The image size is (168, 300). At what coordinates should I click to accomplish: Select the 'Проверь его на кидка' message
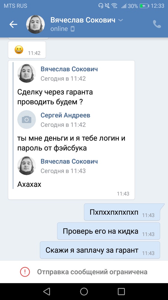pyautogui.click(x=109, y=231)
